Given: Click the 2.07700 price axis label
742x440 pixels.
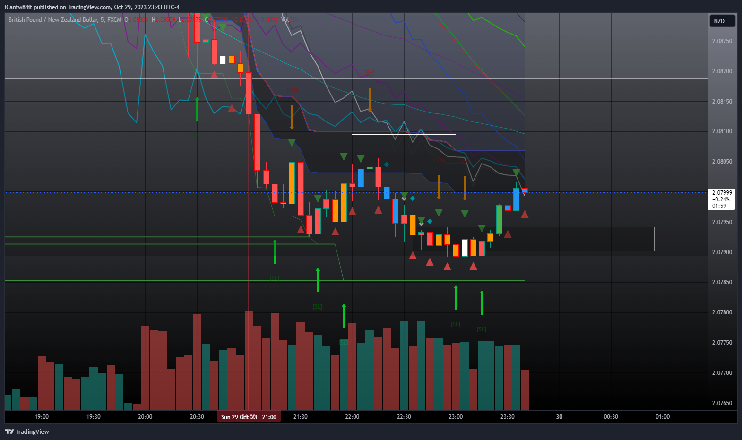Looking at the screenshot, I should click(722, 373).
